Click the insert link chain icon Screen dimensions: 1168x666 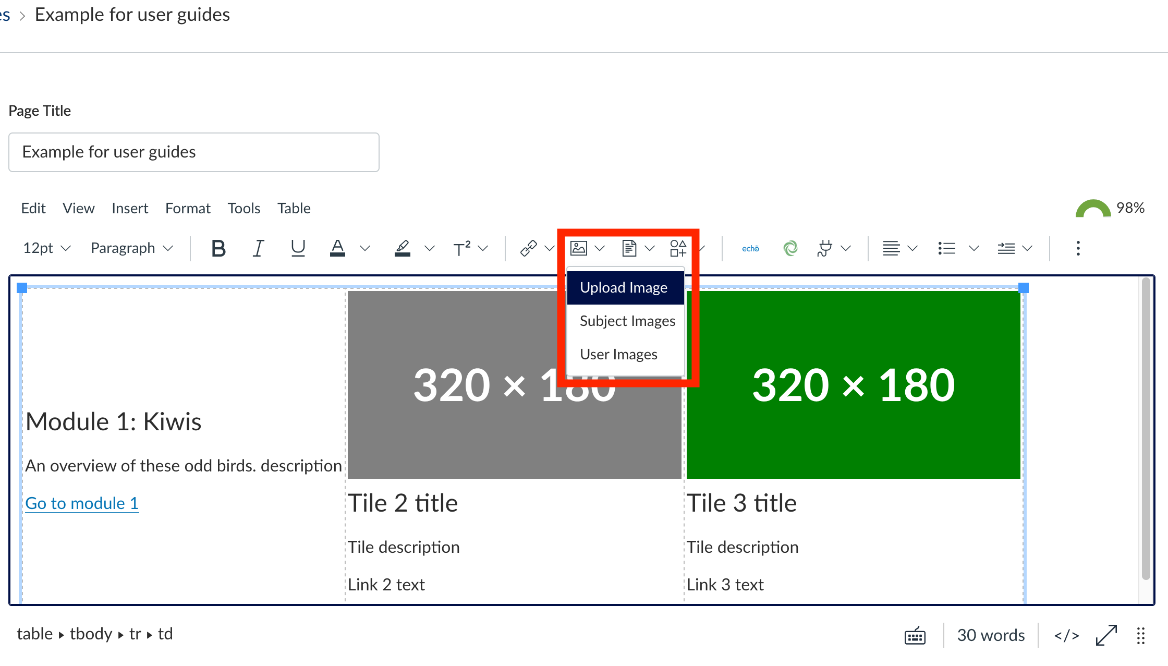[x=528, y=248]
